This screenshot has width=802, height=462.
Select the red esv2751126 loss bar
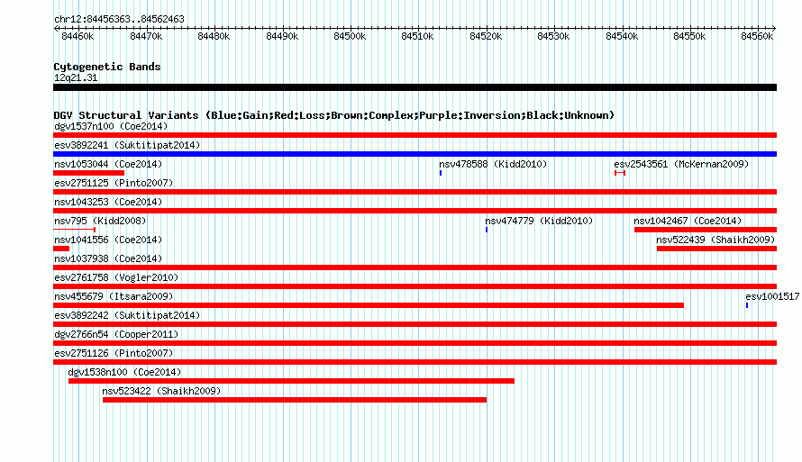[x=415, y=362]
